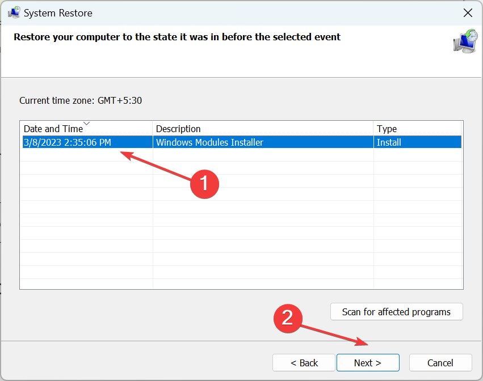Viewport: 483px width, 381px height.
Task: Click the System Restore title bar icon
Action: [14, 12]
